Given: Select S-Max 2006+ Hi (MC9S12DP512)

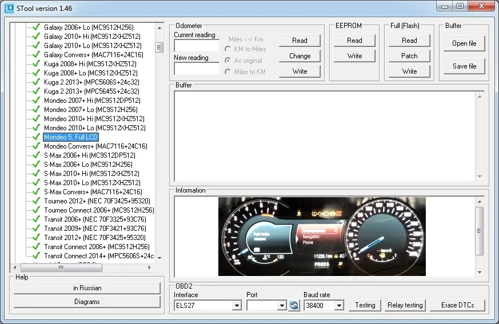Looking at the screenshot, I should click(x=89, y=155).
